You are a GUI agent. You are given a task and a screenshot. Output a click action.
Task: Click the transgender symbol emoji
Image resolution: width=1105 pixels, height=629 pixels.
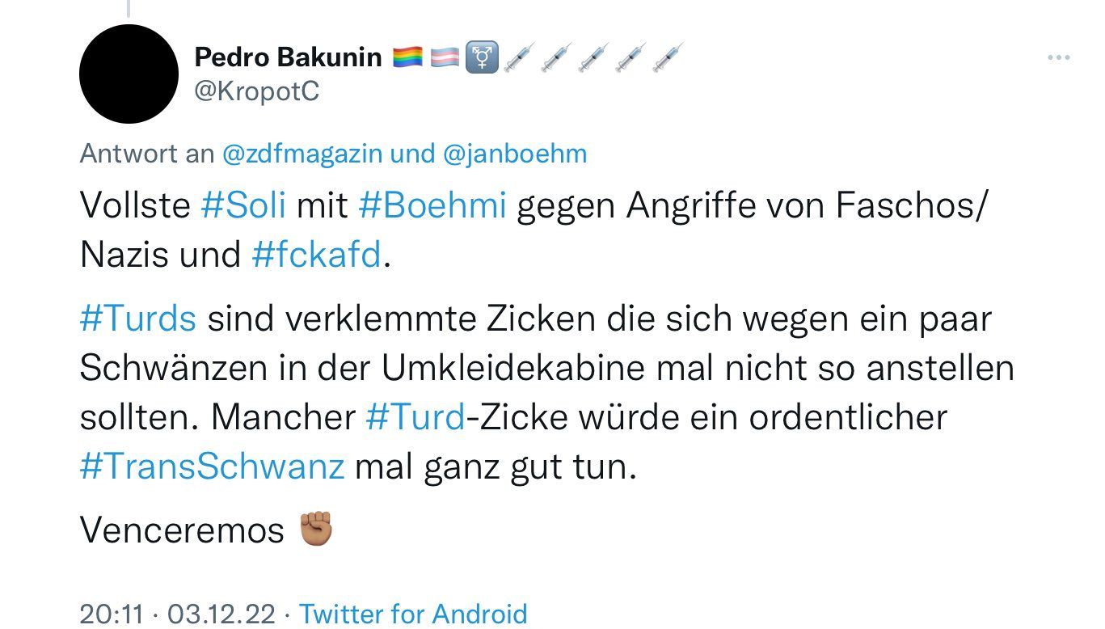point(483,57)
